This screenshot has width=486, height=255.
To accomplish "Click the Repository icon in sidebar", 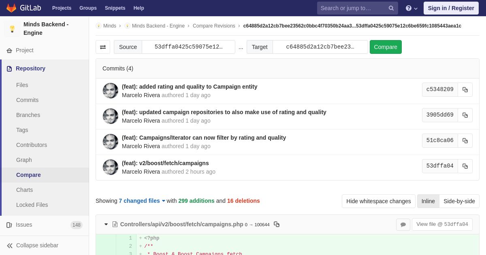I will point(9,69).
